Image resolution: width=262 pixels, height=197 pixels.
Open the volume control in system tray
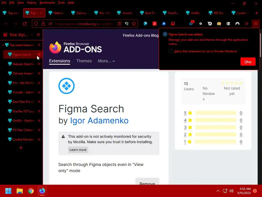click(x=231, y=191)
